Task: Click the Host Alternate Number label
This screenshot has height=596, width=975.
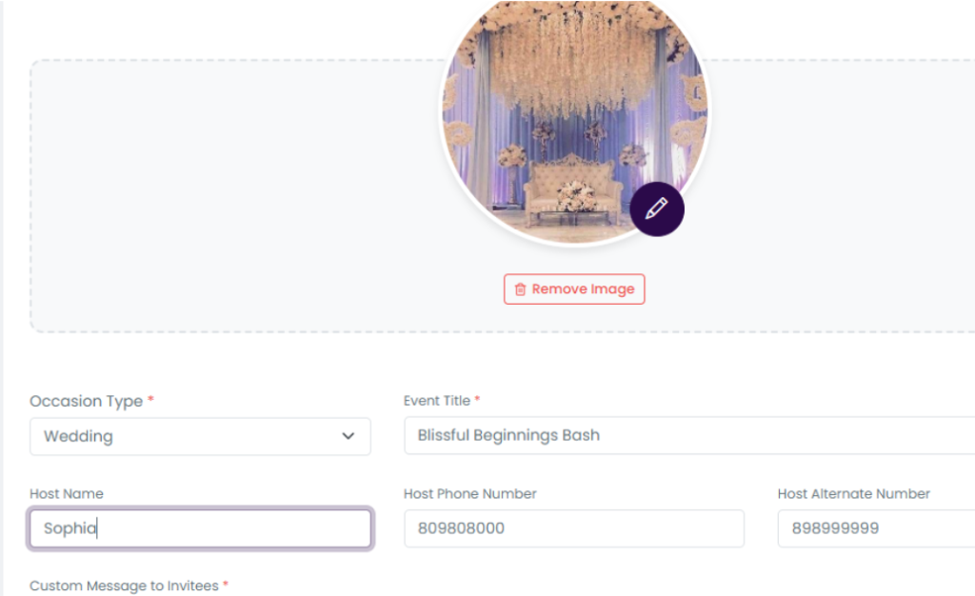Action: click(x=853, y=494)
